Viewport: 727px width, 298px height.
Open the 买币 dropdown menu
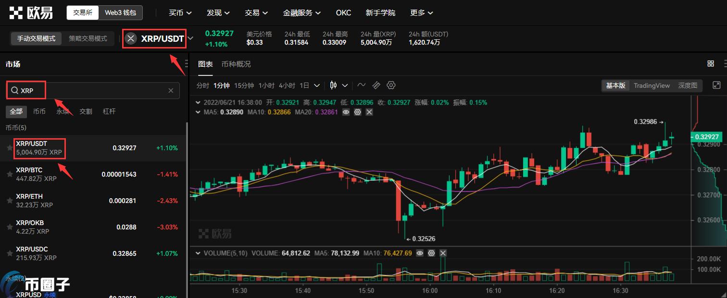point(180,13)
